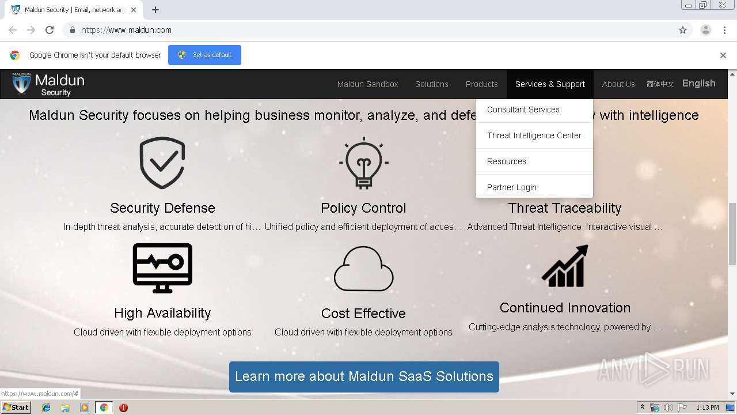Switch language to 简体中文
This screenshot has height=415, width=737.
pos(660,84)
